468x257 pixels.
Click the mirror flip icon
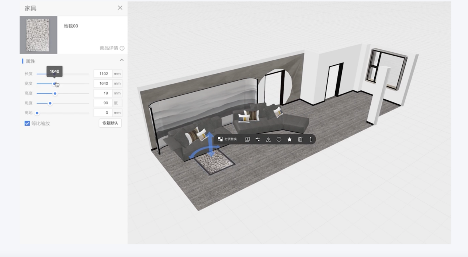coord(268,139)
